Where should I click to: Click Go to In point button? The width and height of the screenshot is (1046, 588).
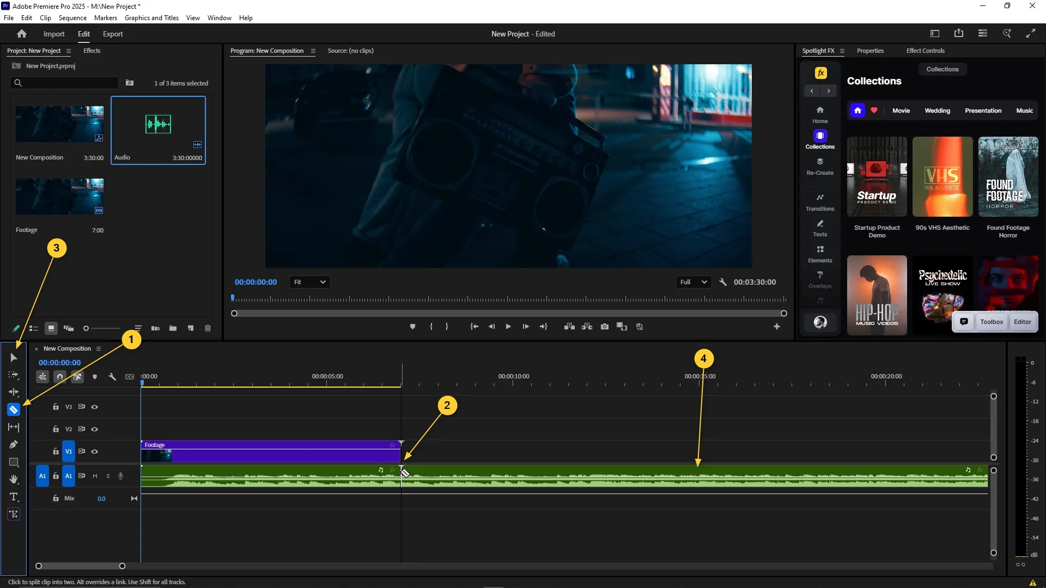pyautogui.click(x=474, y=327)
